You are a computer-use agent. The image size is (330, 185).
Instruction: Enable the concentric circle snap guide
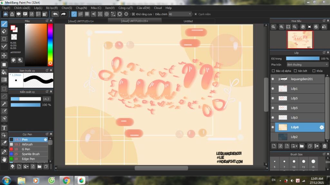tap(107, 14)
